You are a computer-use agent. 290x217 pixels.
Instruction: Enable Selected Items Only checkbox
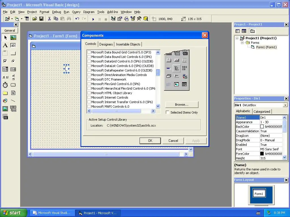point(167,112)
